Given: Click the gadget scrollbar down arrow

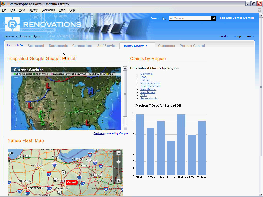Looking at the screenshot, I should (125, 128).
